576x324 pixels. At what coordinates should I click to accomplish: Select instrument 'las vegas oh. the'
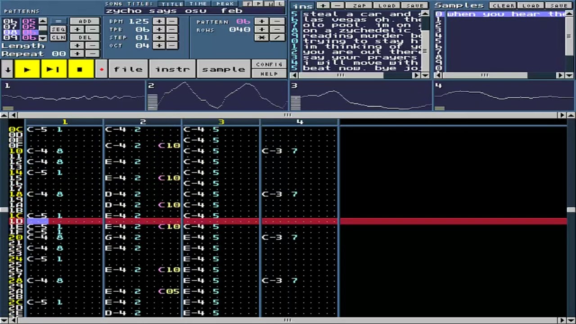(x=362, y=19)
